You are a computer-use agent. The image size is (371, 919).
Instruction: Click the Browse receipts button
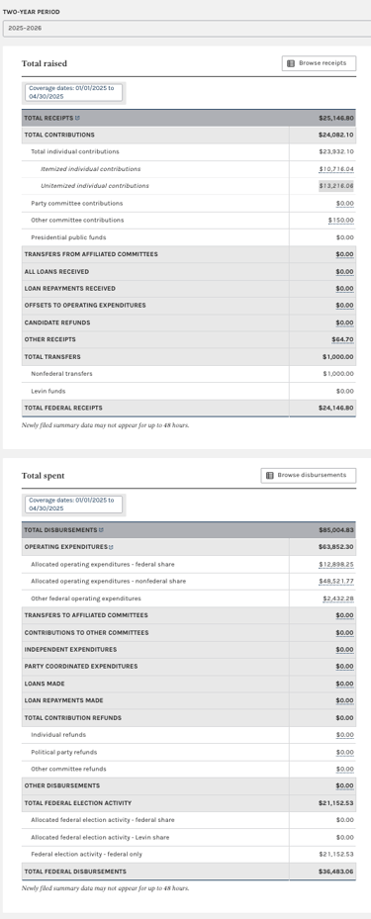[x=319, y=63]
